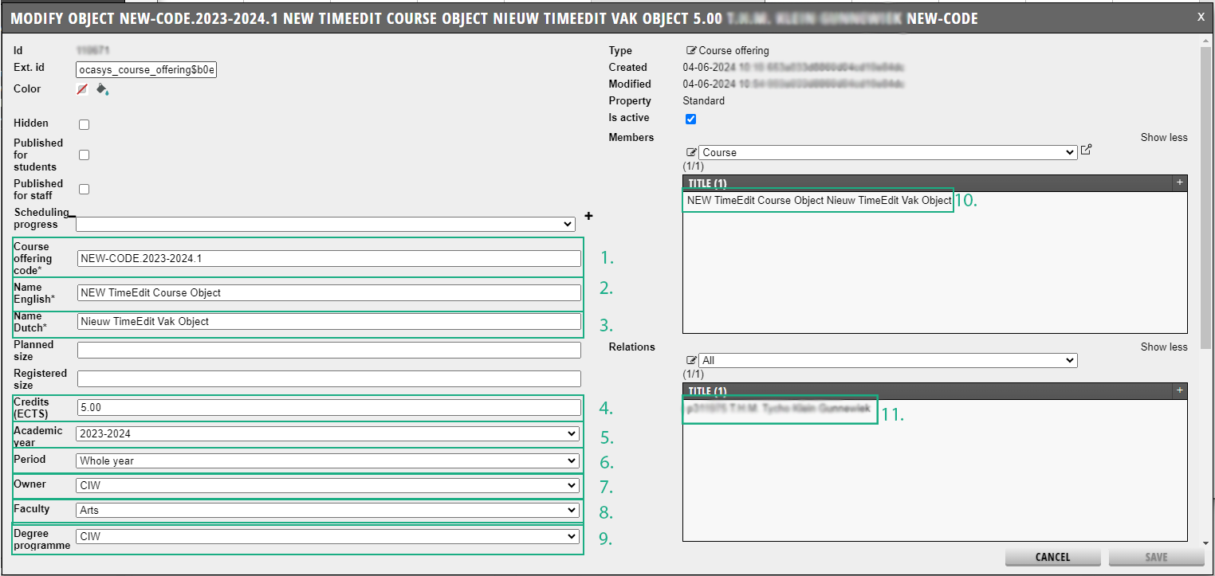Click the plus icon in Members title header
Viewport: 1215px width, 576px height.
[1179, 182]
